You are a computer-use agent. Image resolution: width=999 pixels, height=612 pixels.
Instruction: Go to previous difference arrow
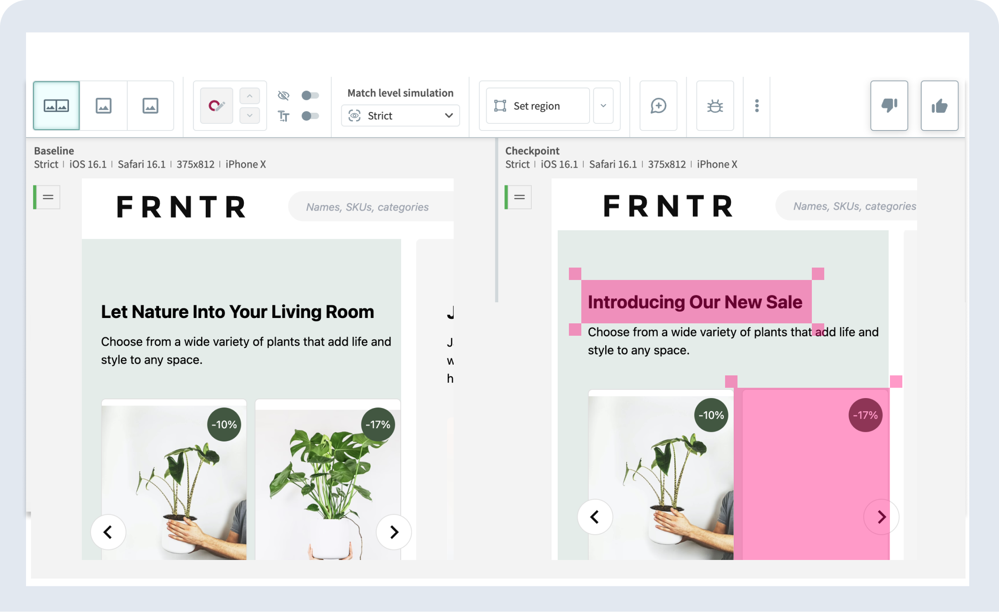point(250,96)
